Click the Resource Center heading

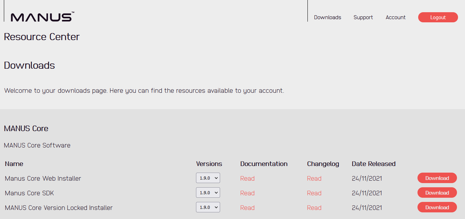[42, 37]
